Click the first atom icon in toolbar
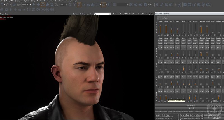The image size is (224, 120). (199, 5)
